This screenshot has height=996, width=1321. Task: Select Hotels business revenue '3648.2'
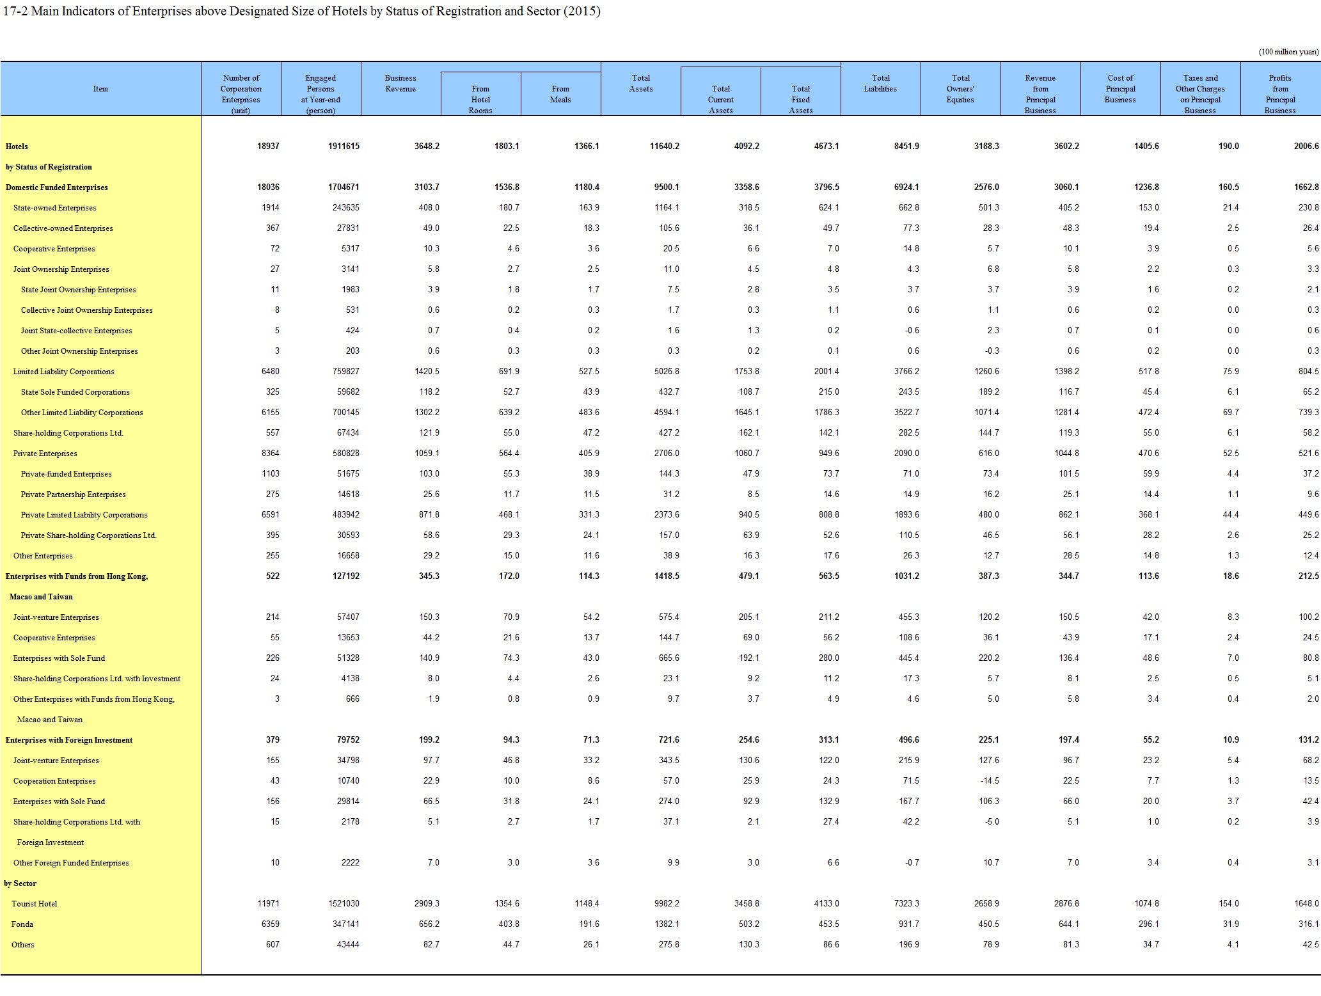click(427, 146)
